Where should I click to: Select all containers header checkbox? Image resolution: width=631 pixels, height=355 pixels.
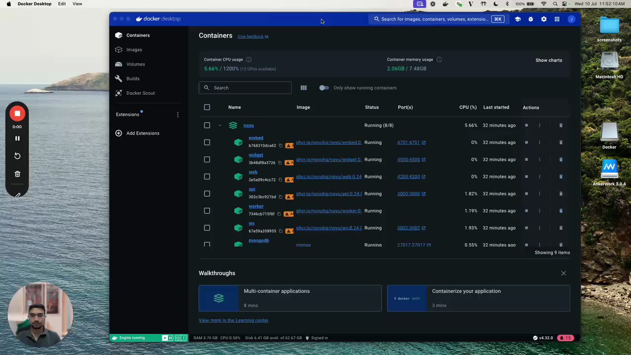click(207, 107)
